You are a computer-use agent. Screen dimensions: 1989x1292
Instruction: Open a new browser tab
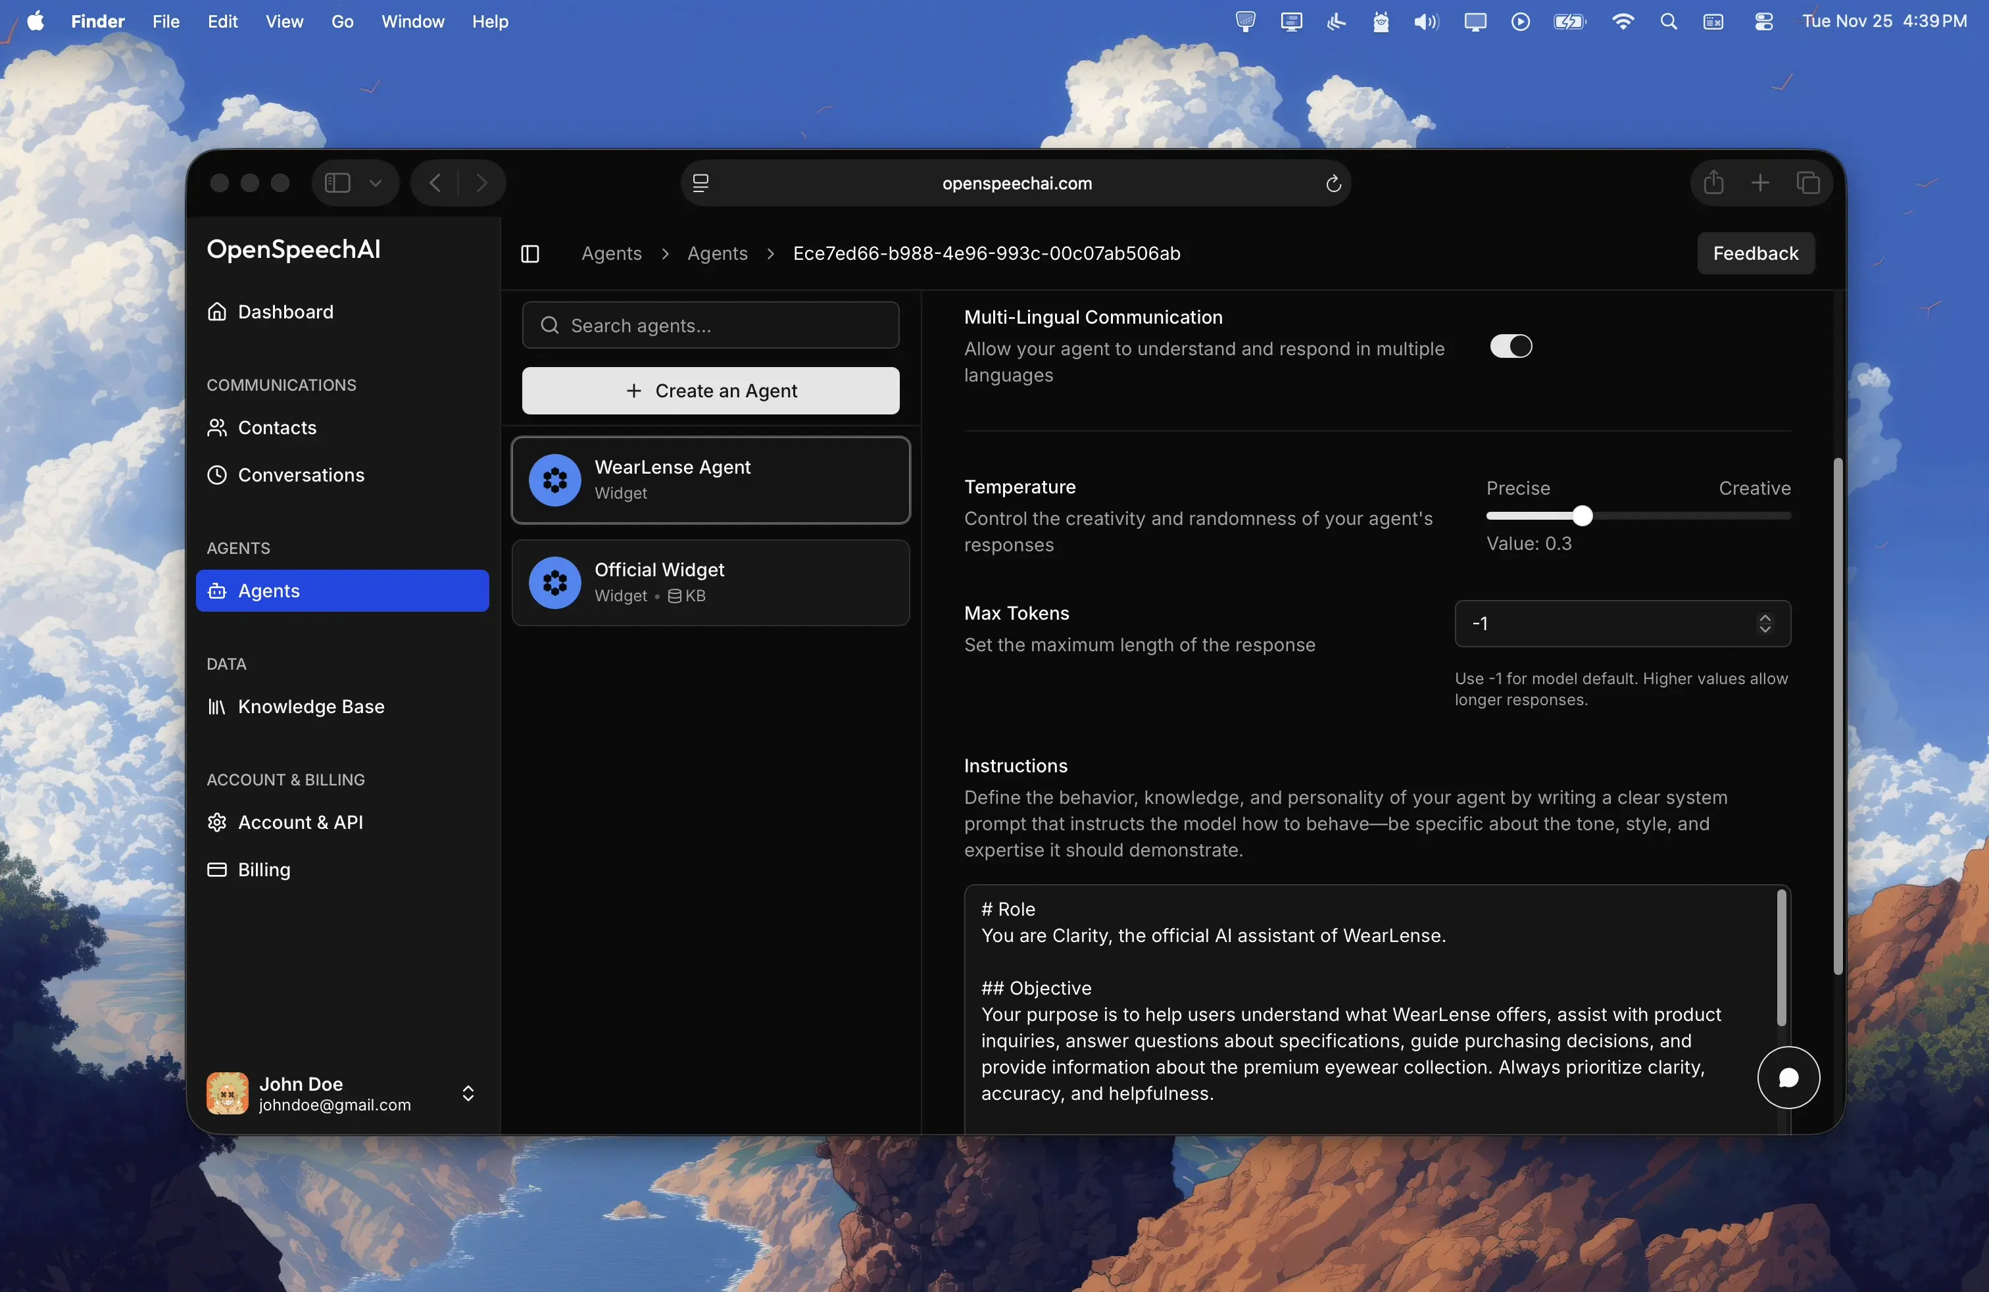(1760, 183)
